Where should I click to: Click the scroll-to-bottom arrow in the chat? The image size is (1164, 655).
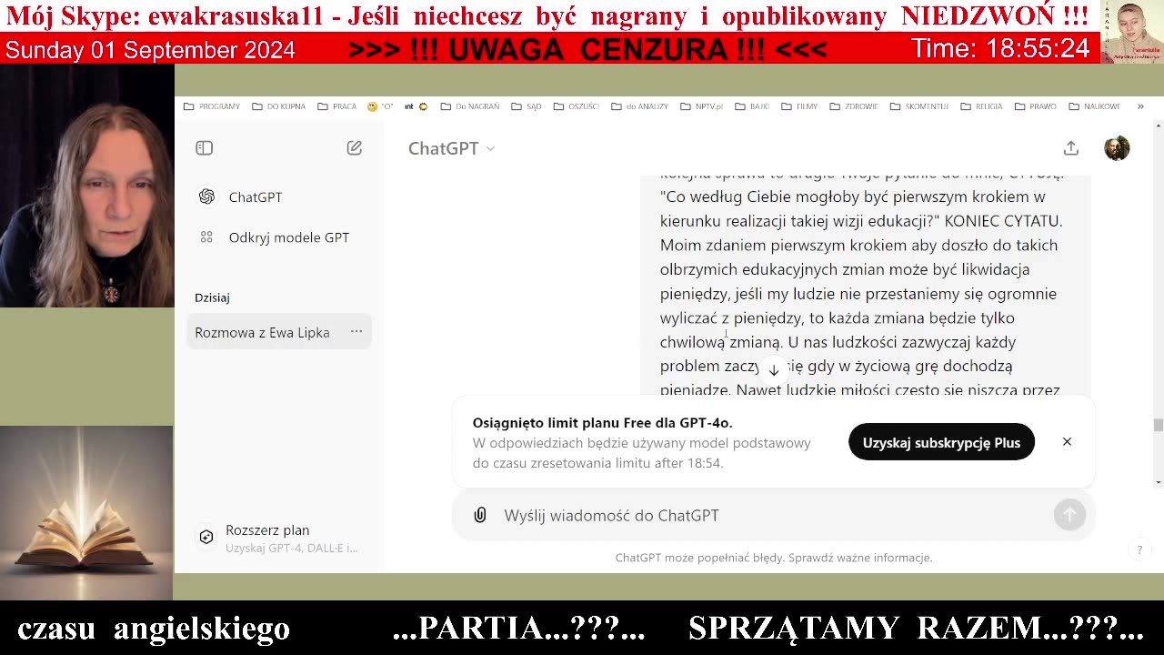pos(773,369)
